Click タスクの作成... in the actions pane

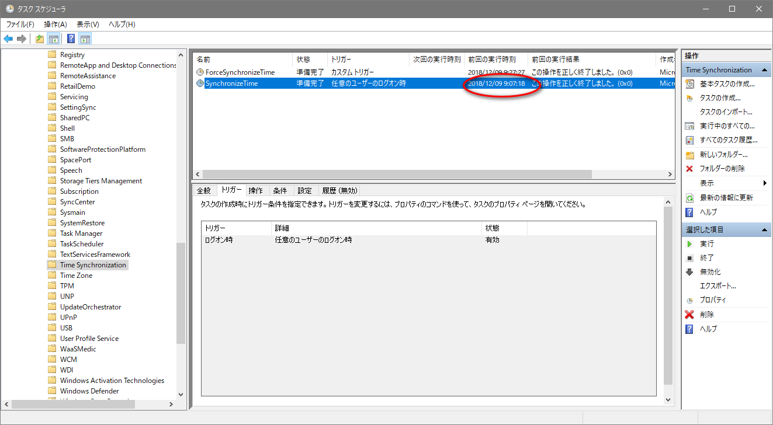pos(720,98)
